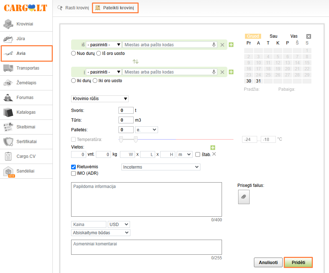The height and width of the screenshot is (273, 329).
Task: Switch to the Rasti krovinį tab
Action: click(x=73, y=8)
